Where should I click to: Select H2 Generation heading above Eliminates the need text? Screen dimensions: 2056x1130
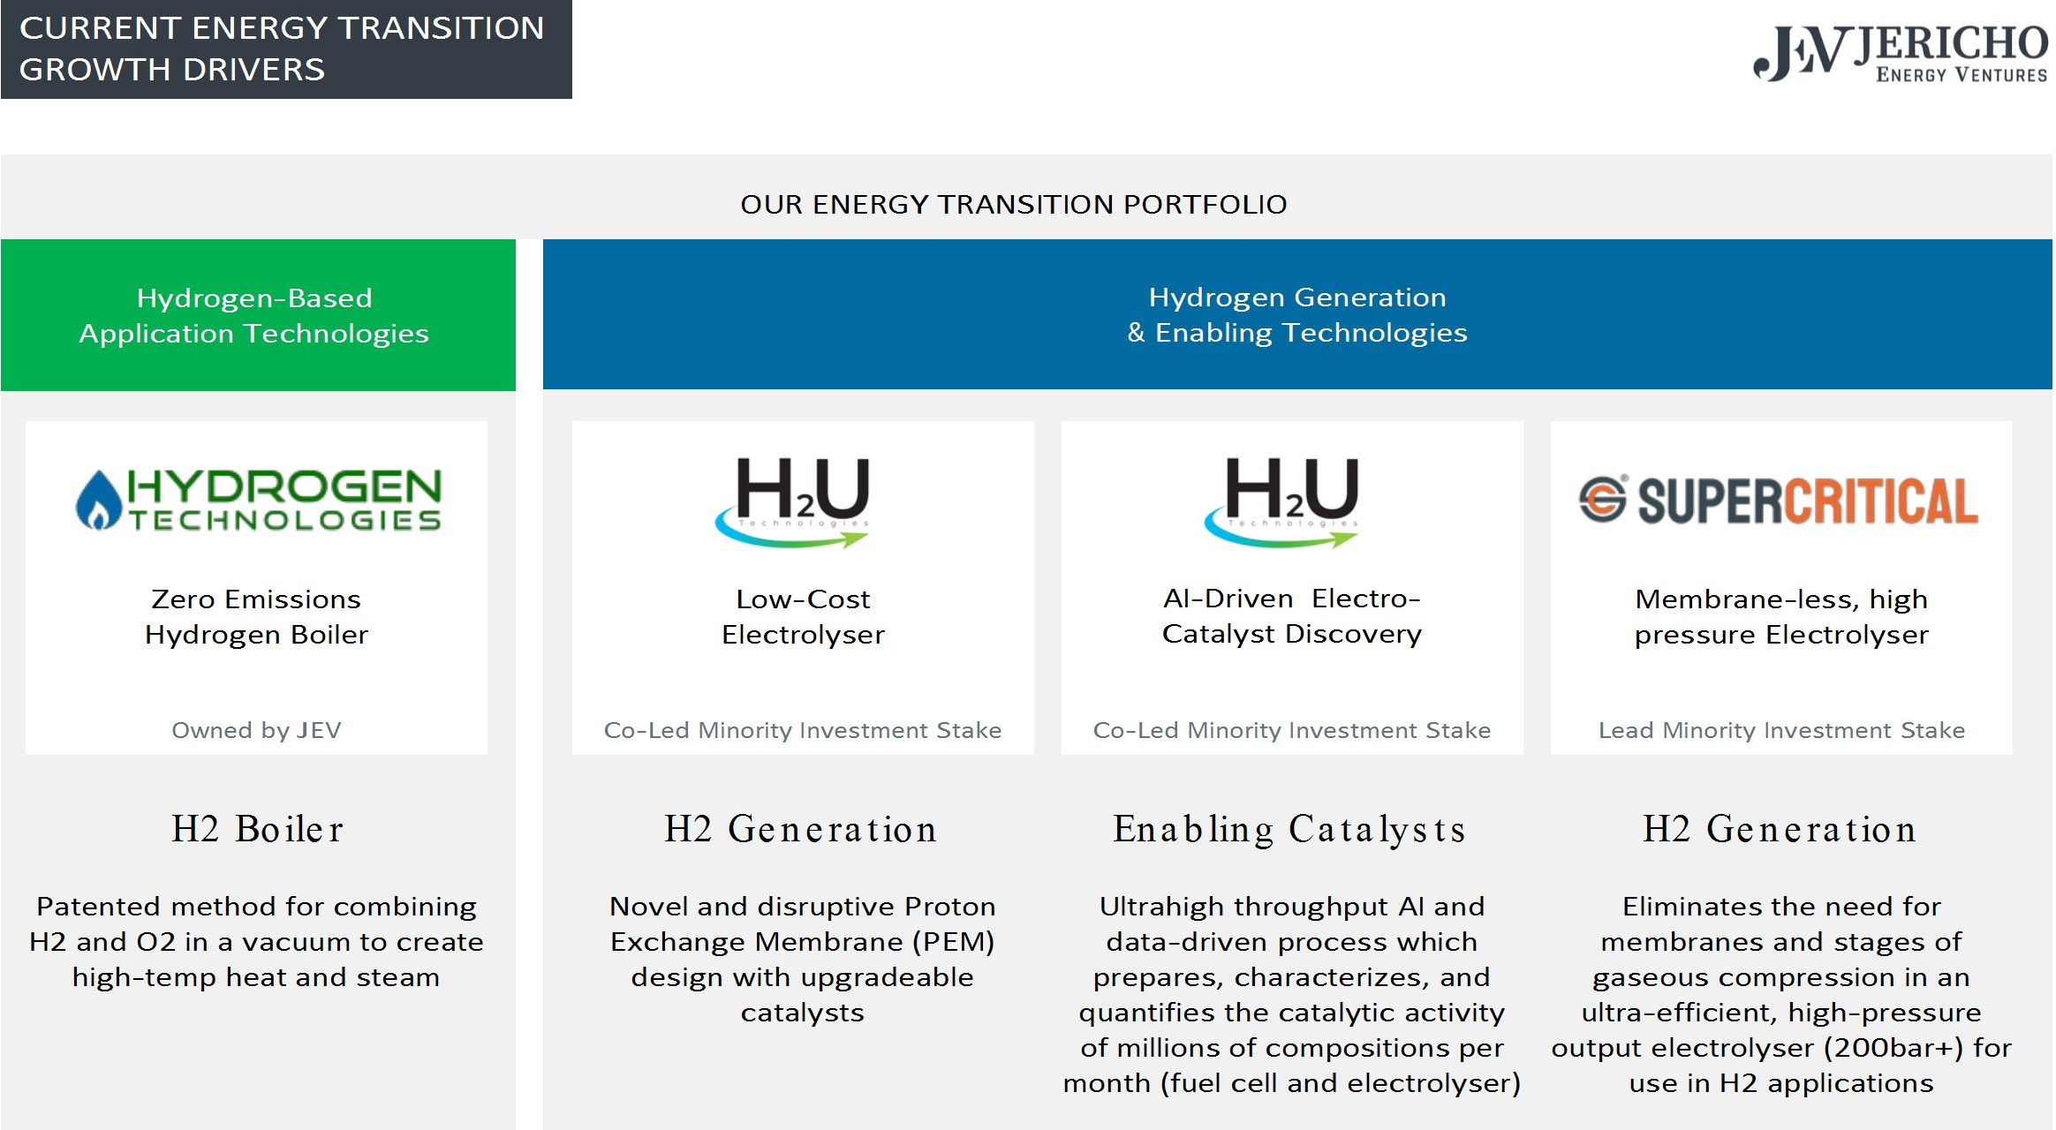pos(1780,829)
